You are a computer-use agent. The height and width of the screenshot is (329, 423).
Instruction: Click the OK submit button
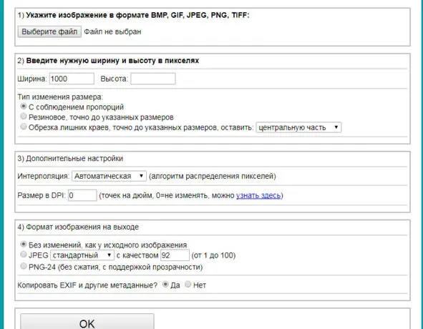coord(87,323)
